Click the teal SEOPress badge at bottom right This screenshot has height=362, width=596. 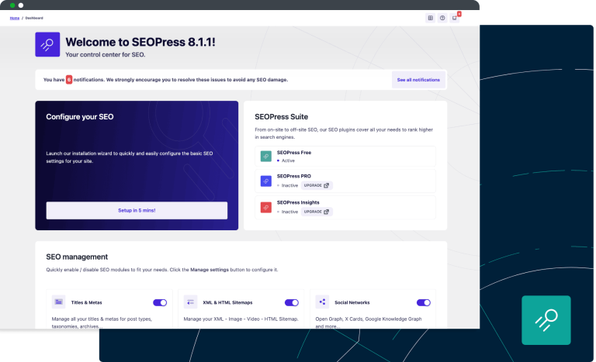[546, 319]
